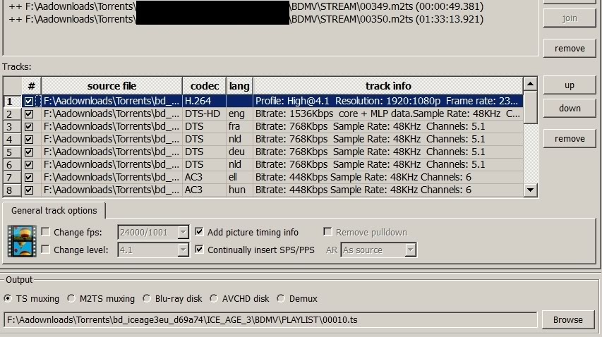Enable the Change level checkbox
This screenshot has width=602, height=337.
coord(46,250)
